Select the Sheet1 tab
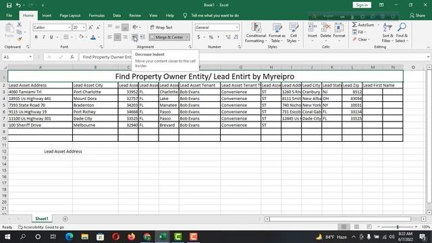 pyautogui.click(x=42, y=219)
